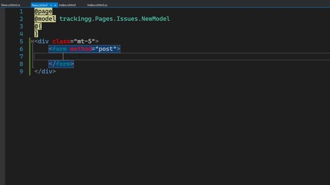Image resolution: width=330 pixels, height=185 pixels.
Task: Click the closing </div> tag
Action: pyautogui.click(x=45, y=71)
